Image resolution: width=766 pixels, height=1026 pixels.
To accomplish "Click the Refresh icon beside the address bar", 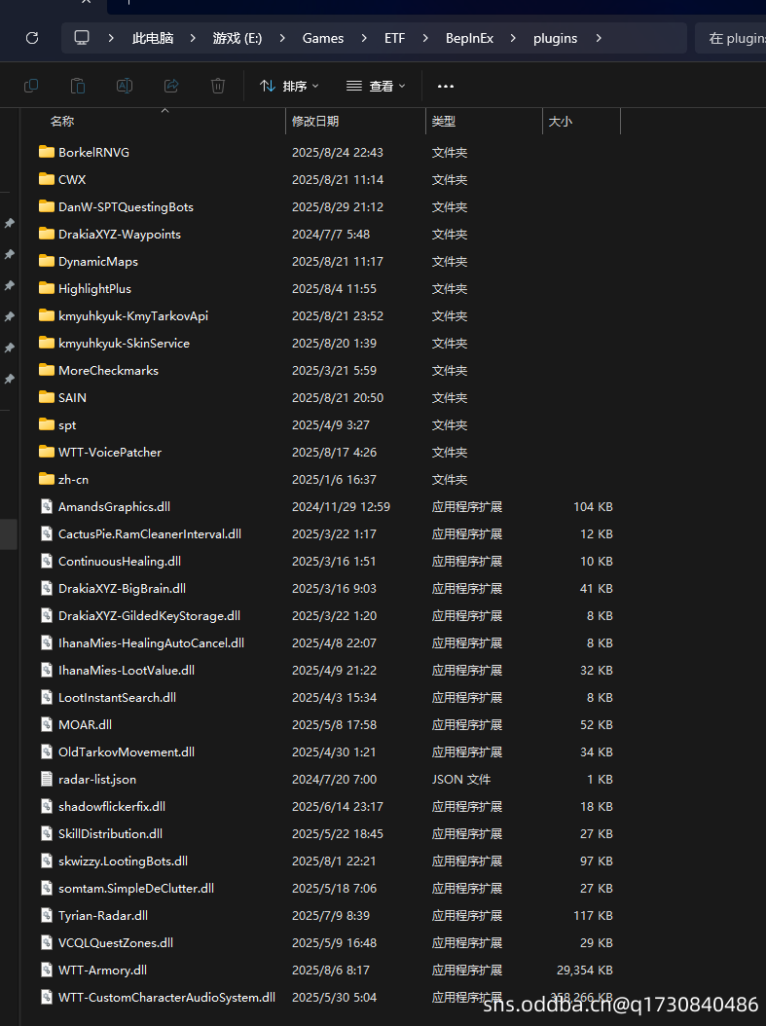I will click(x=32, y=38).
